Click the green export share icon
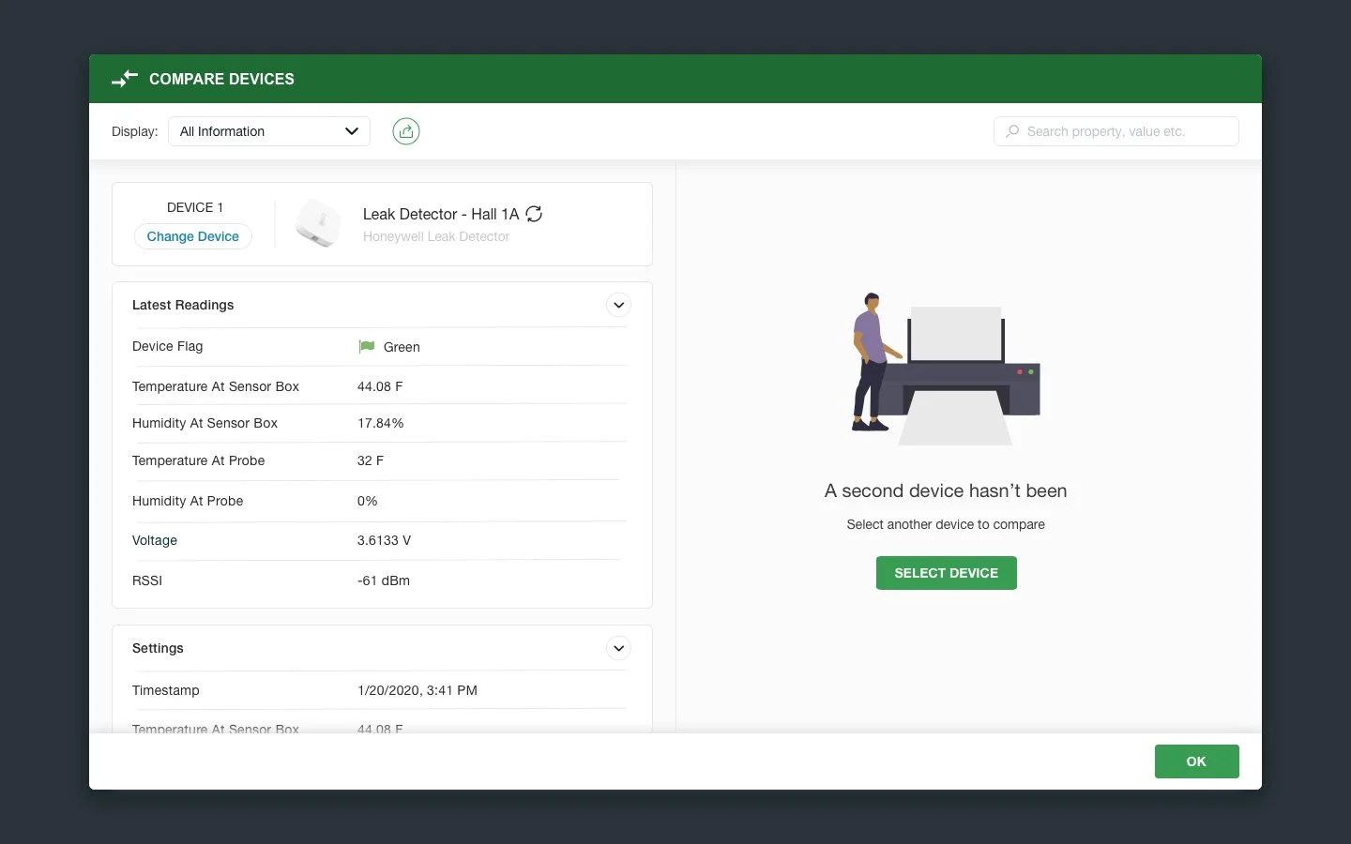The width and height of the screenshot is (1351, 844). tap(406, 131)
